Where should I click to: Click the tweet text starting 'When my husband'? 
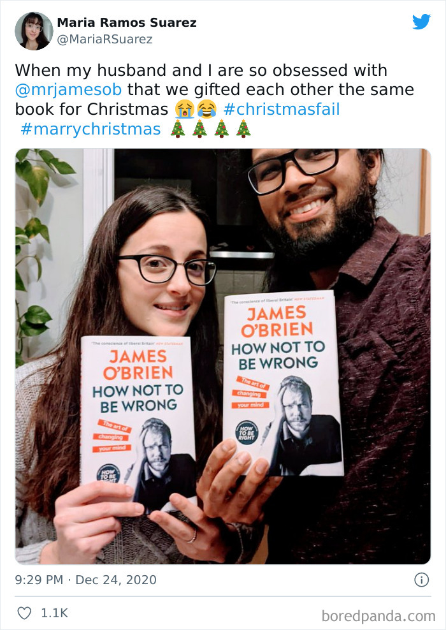[214, 99]
